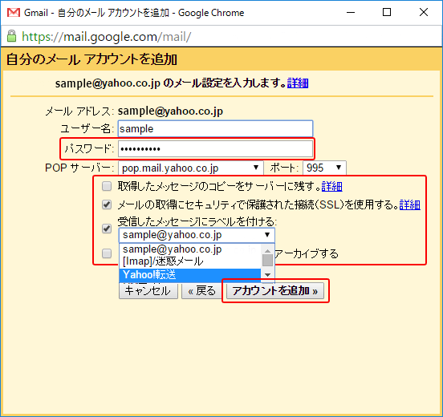Viewport: 443px width, 417px height.
Task: Click the label list scroll down arrow
Action: pyautogui.click(x=267, y=275)
